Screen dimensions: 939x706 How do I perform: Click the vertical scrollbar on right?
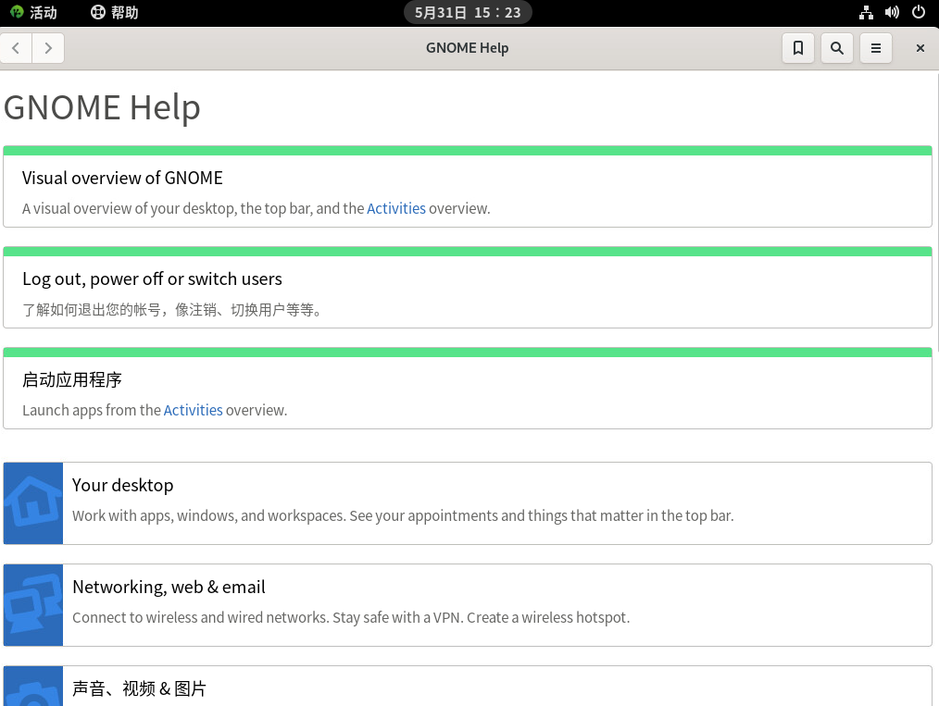(935, 213)
